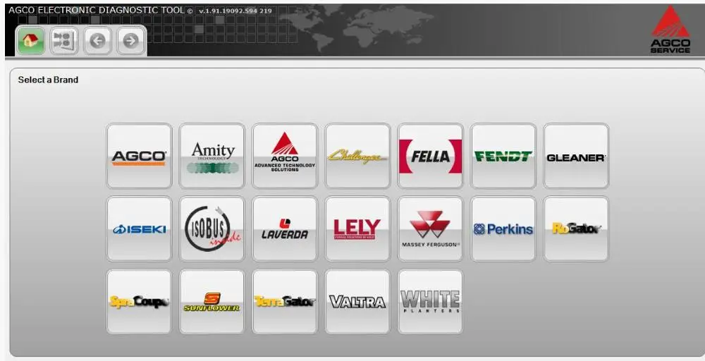The image size is (705, 361).
Task: Open the Massey Ferguson brand
Action: coord(430,229)
